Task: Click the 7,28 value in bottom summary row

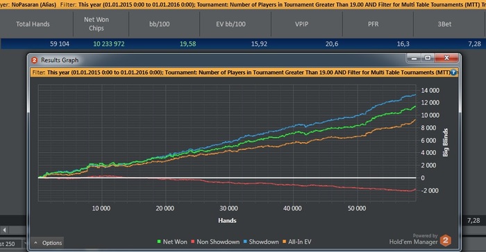Action: [x=474, y=220]
